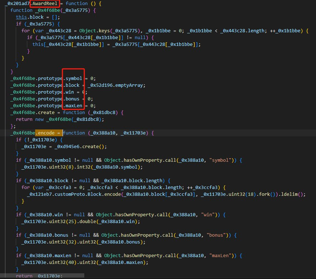Click the AwardReel property name

coord(45,4)
